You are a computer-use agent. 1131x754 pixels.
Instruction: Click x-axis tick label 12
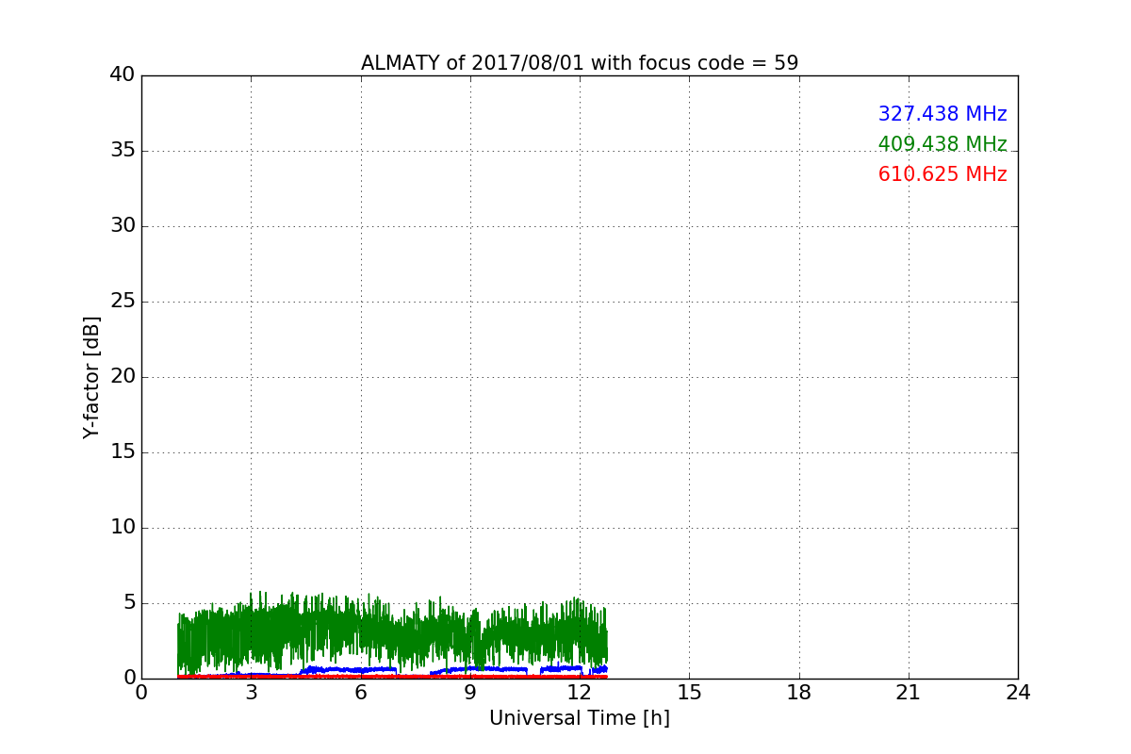(580, 693)
